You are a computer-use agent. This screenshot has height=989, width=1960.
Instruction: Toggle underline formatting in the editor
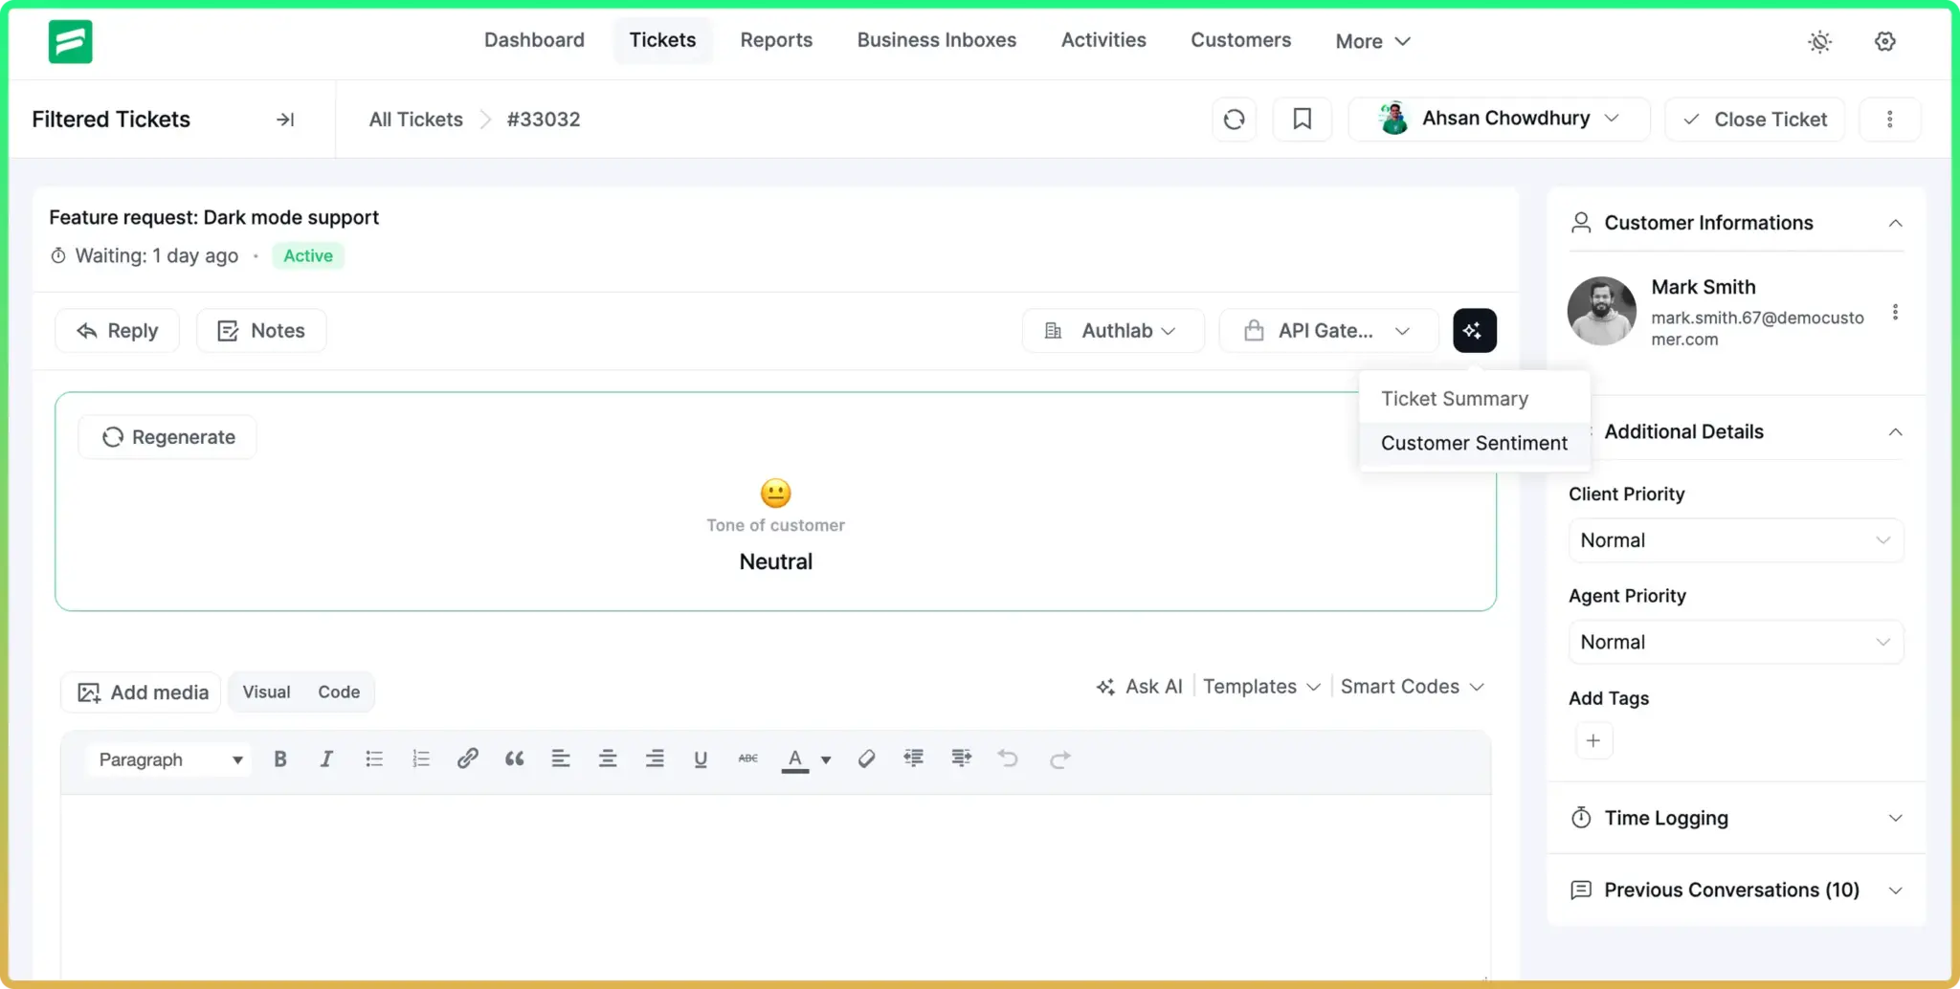tap(701, 758)
